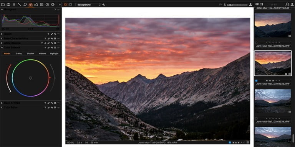Open browser search magnifier icon
The width and height of the screenshot is (295, 147).
(287, 4)
